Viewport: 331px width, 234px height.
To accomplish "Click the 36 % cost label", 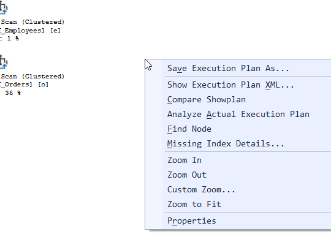I will pyautogui.click(x=13, y=93).
